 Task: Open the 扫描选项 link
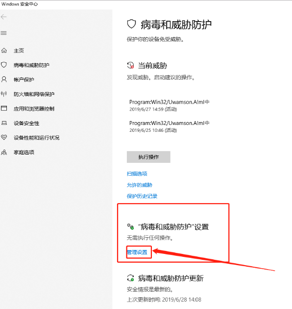coord(137,174)
